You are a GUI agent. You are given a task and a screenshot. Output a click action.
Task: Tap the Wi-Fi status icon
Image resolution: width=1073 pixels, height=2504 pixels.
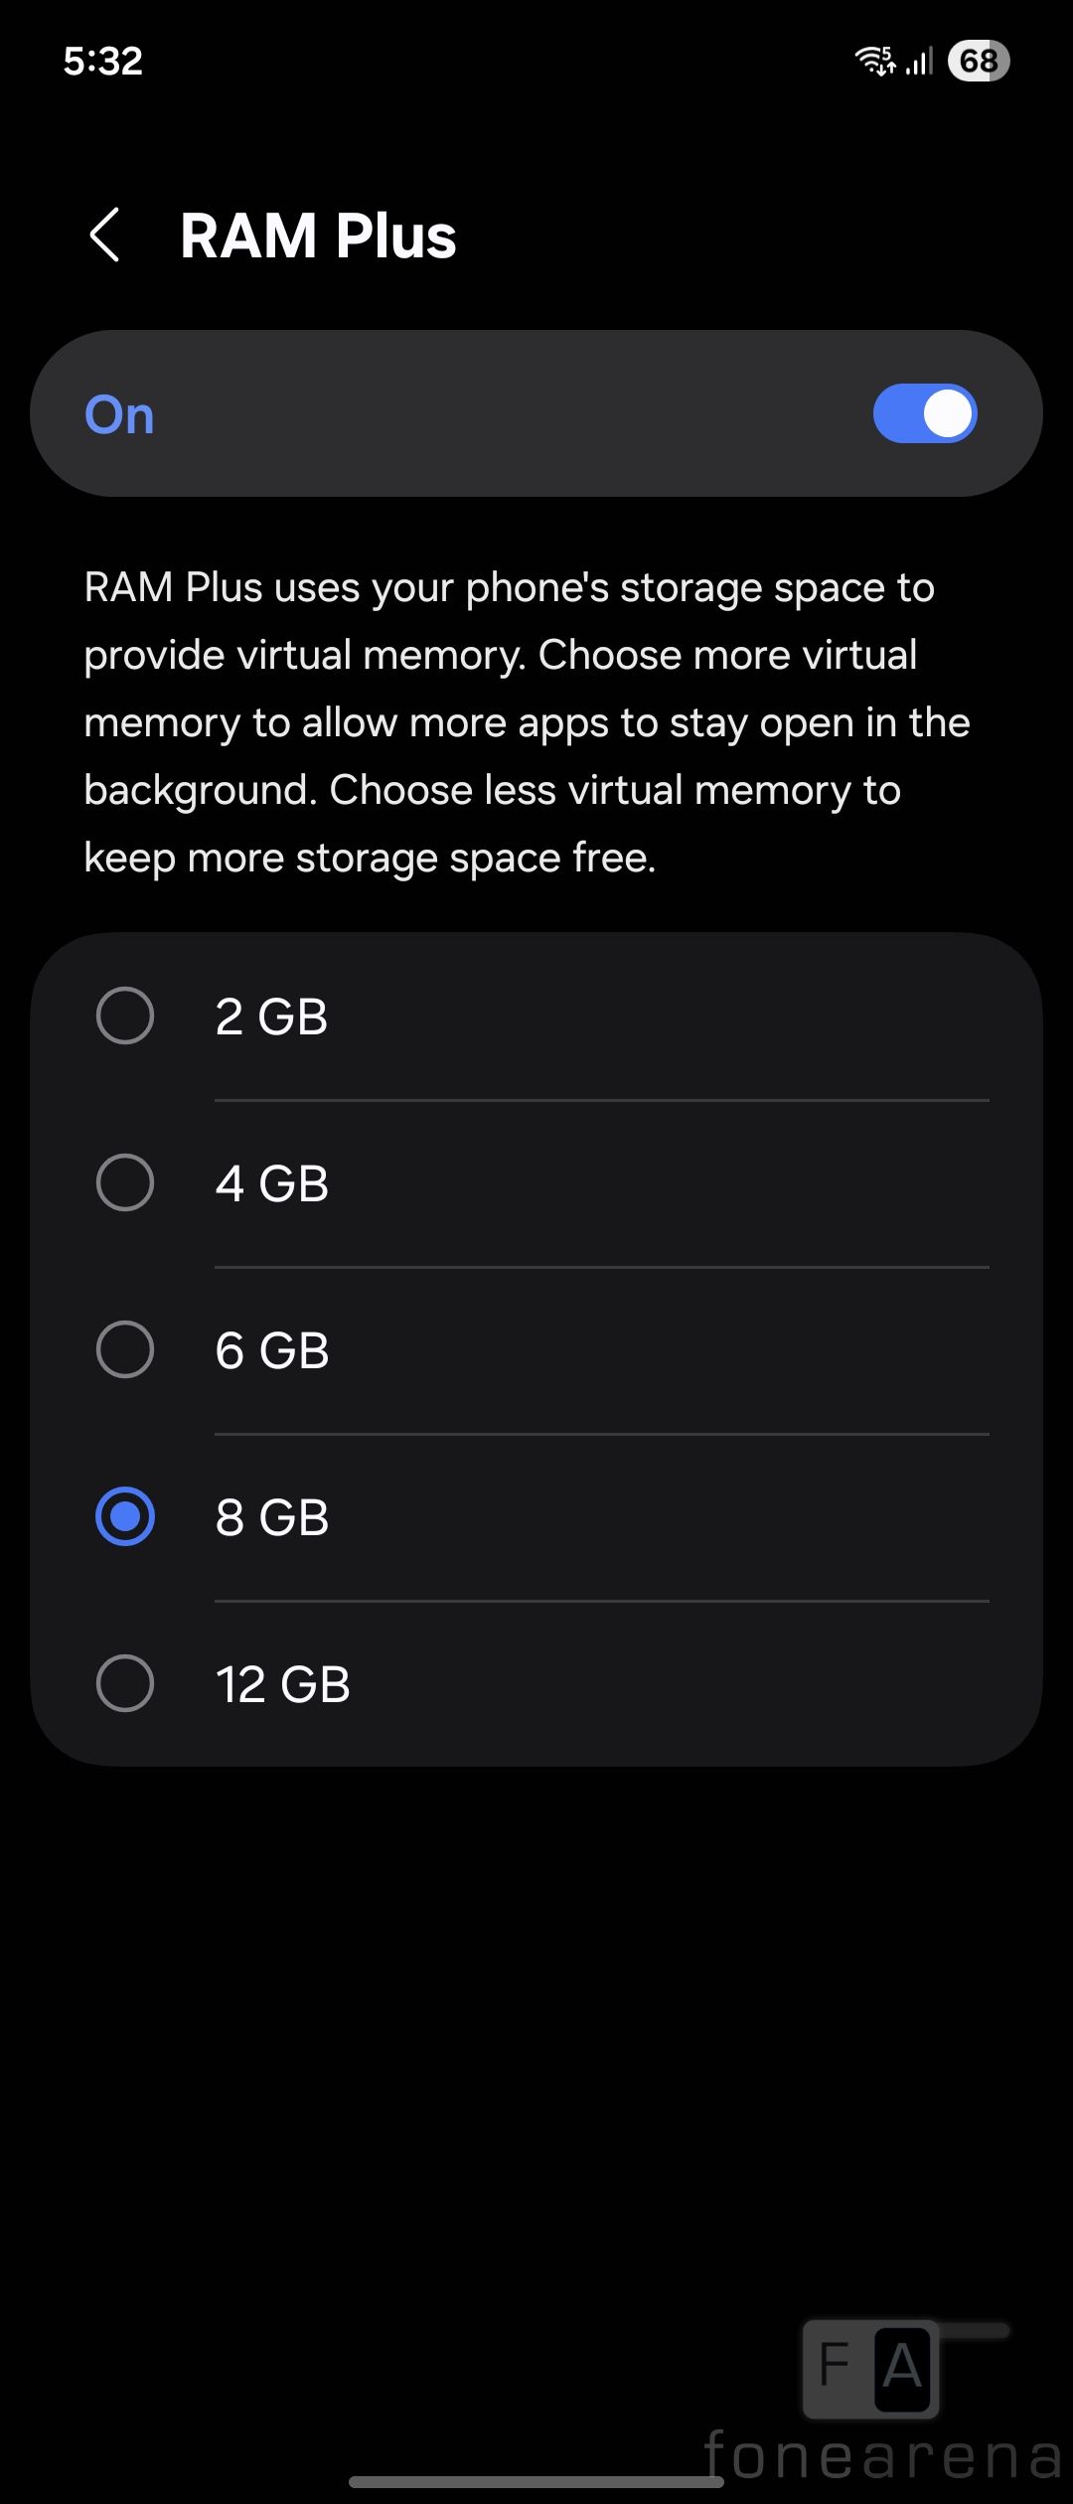click(875, 61)
